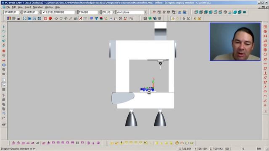269x151 pixels.
Task: Expand the ZPLUS workplane dropdown
Action: [114, 12]
